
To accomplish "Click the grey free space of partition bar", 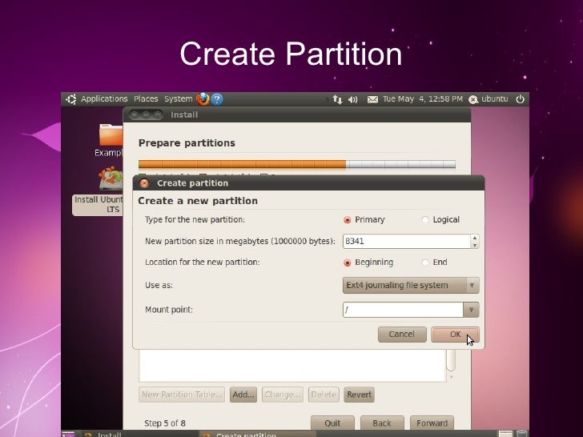I will [x=400, y=164].
